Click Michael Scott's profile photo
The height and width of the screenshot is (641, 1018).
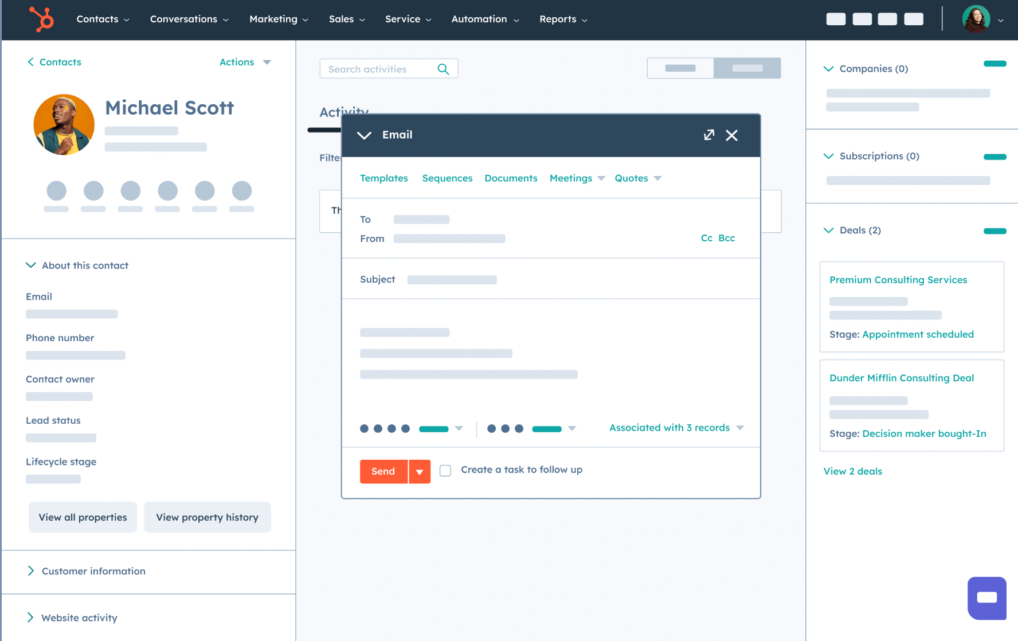click(64, 124)
